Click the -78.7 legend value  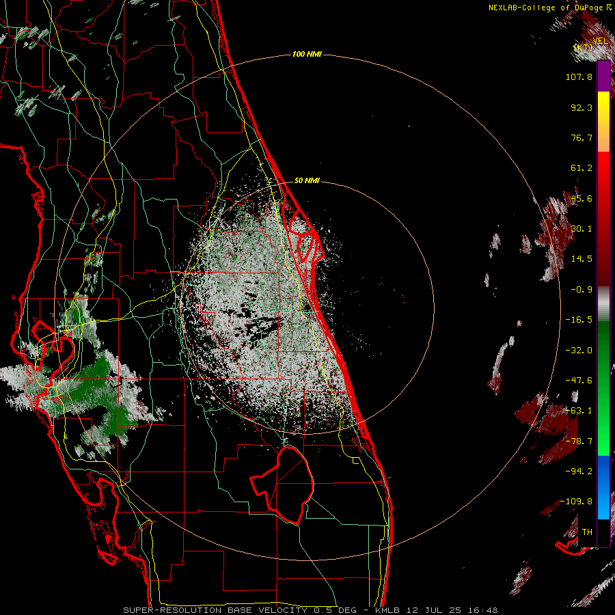pyautogui.click(x=579, y=441)
